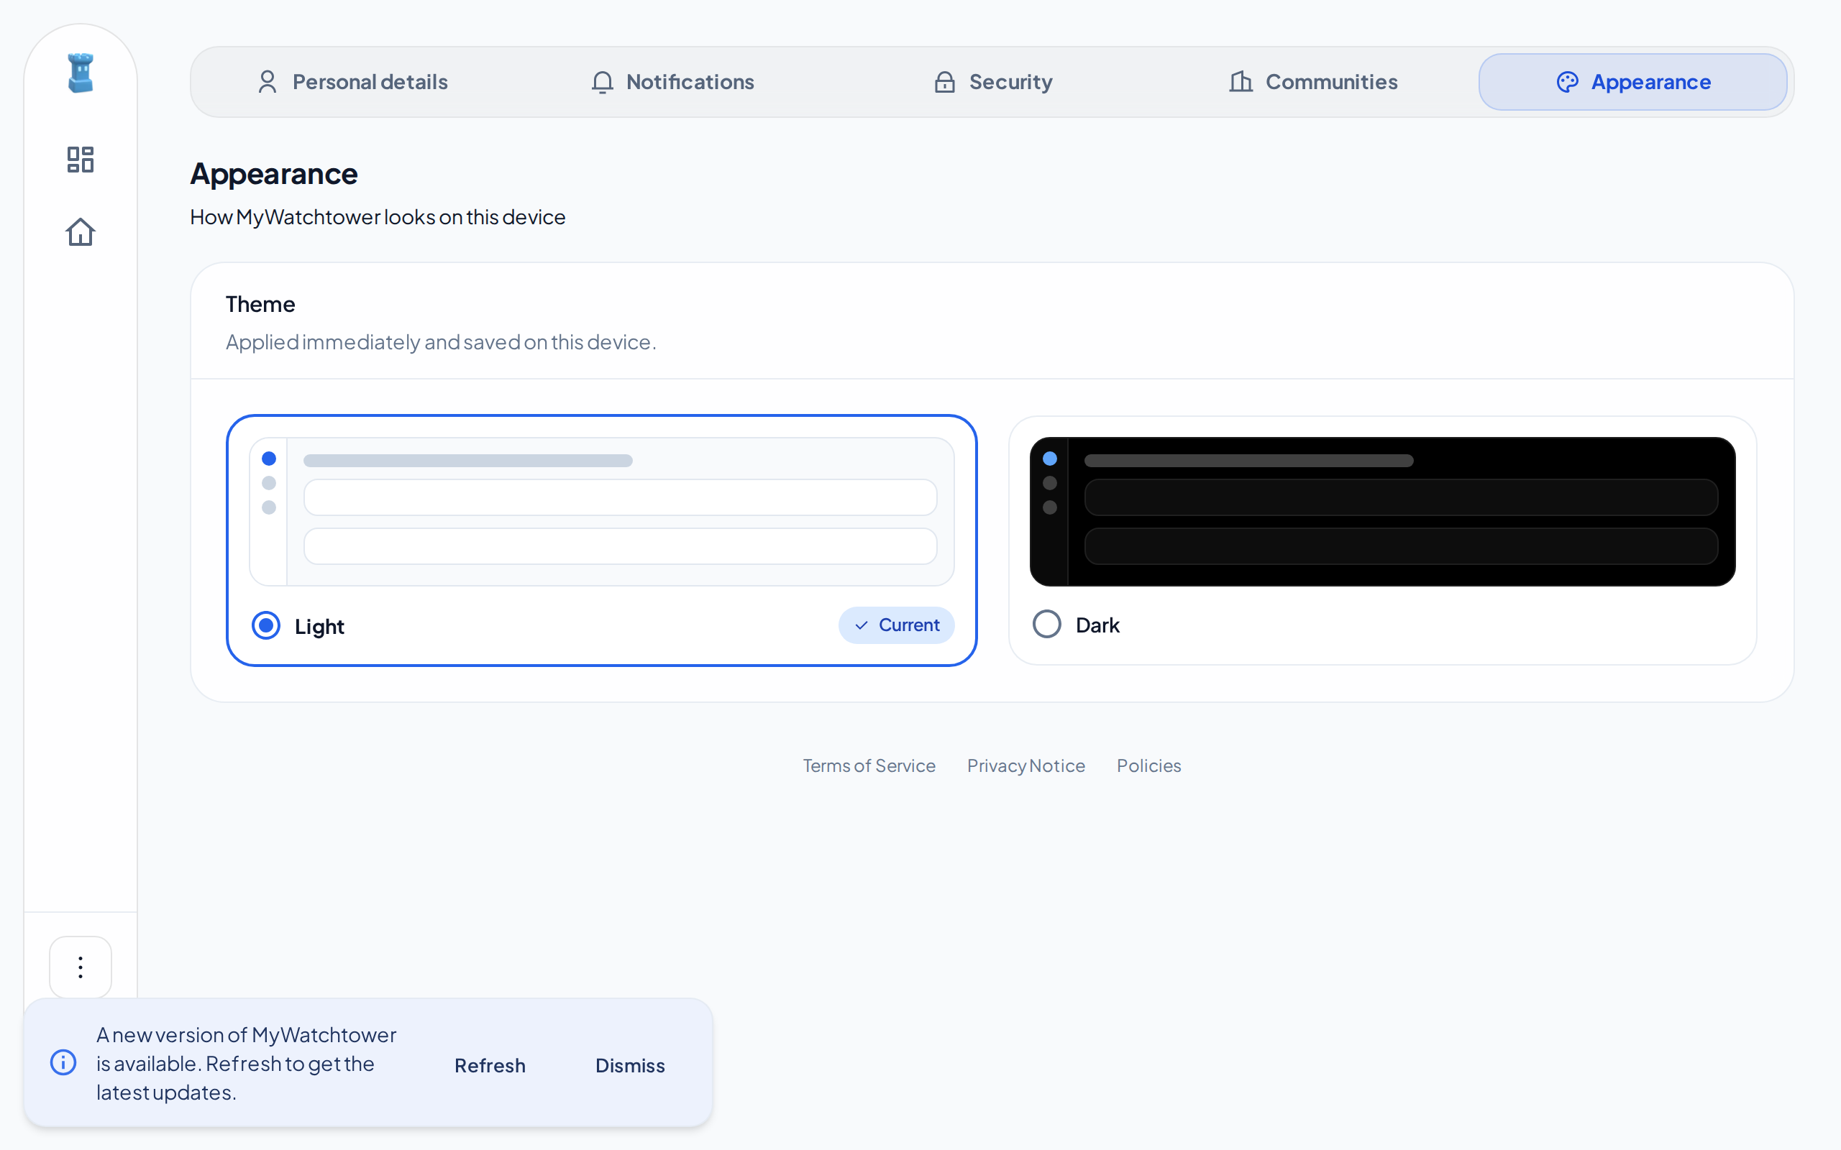Open the Terms of Service link
1841x1150 pixels.
tap(869, 766)
